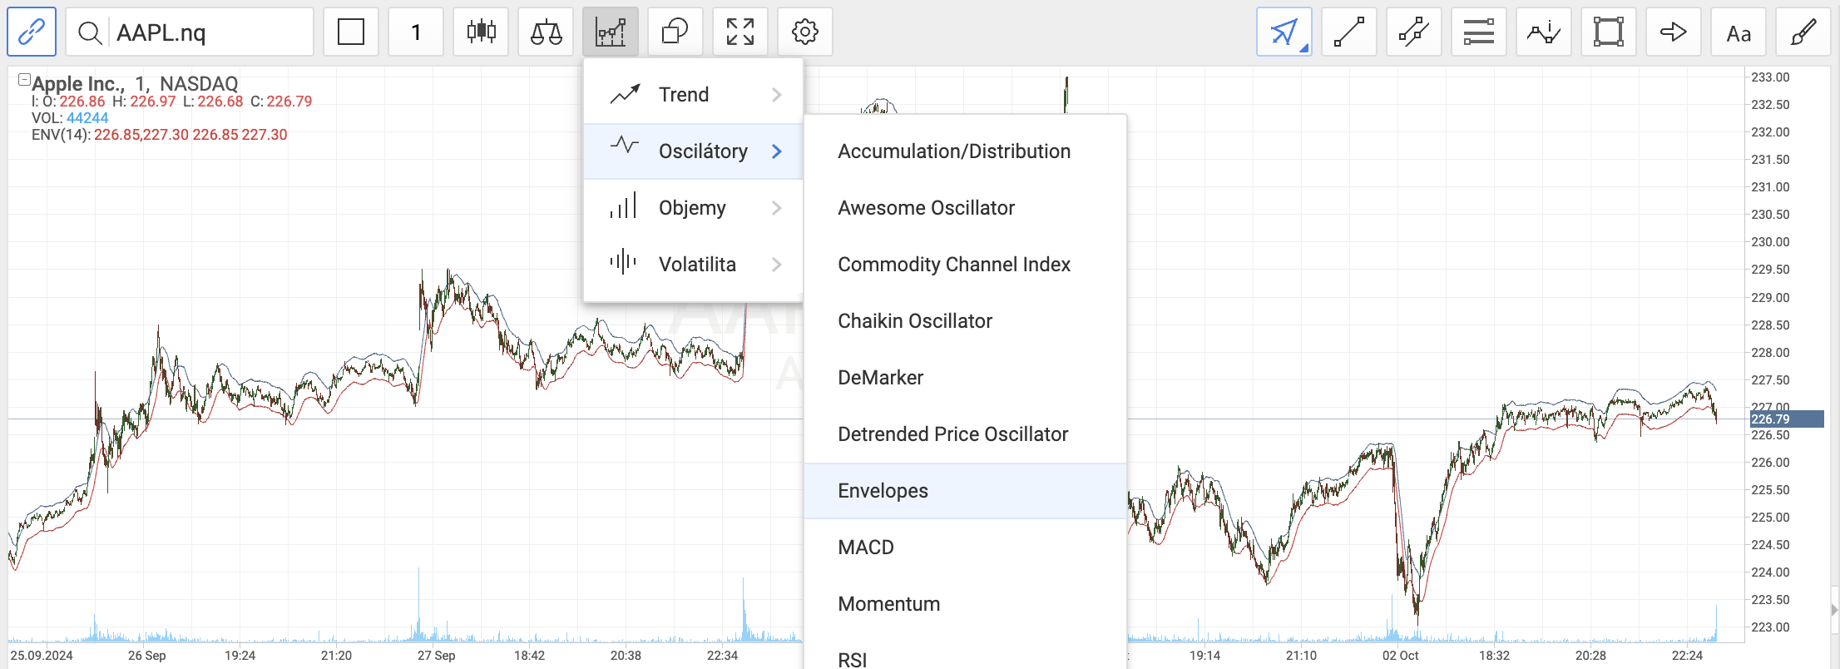The width and height of the screenshot is (1840, 669).
Task: Expand Oscilátory submenu chevron
Action: click(777, 151)
